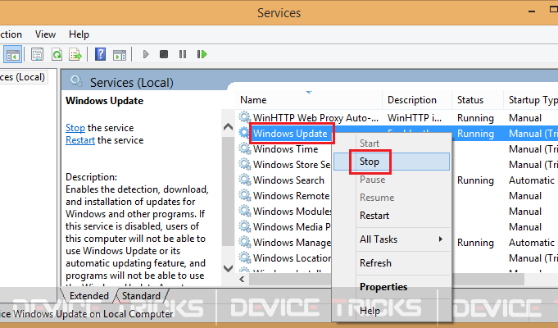This screenshot has width=558, height=328.
Task: Click gear icon beside Windows Modules
Action: (x=244, y=211)
